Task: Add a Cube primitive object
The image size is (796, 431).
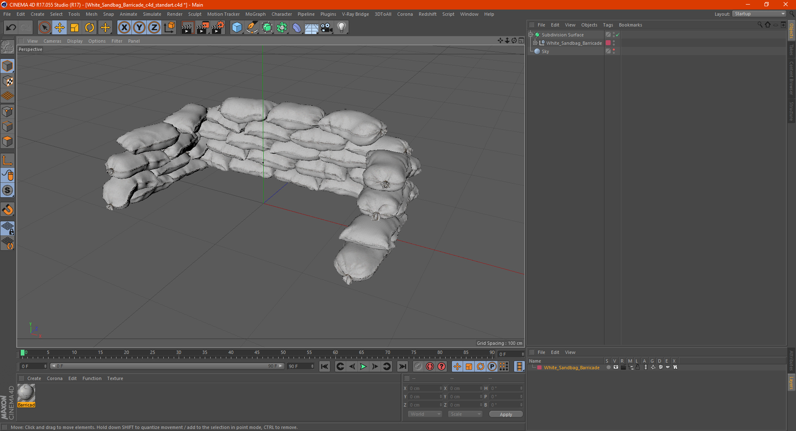Action: coord(237,28)
